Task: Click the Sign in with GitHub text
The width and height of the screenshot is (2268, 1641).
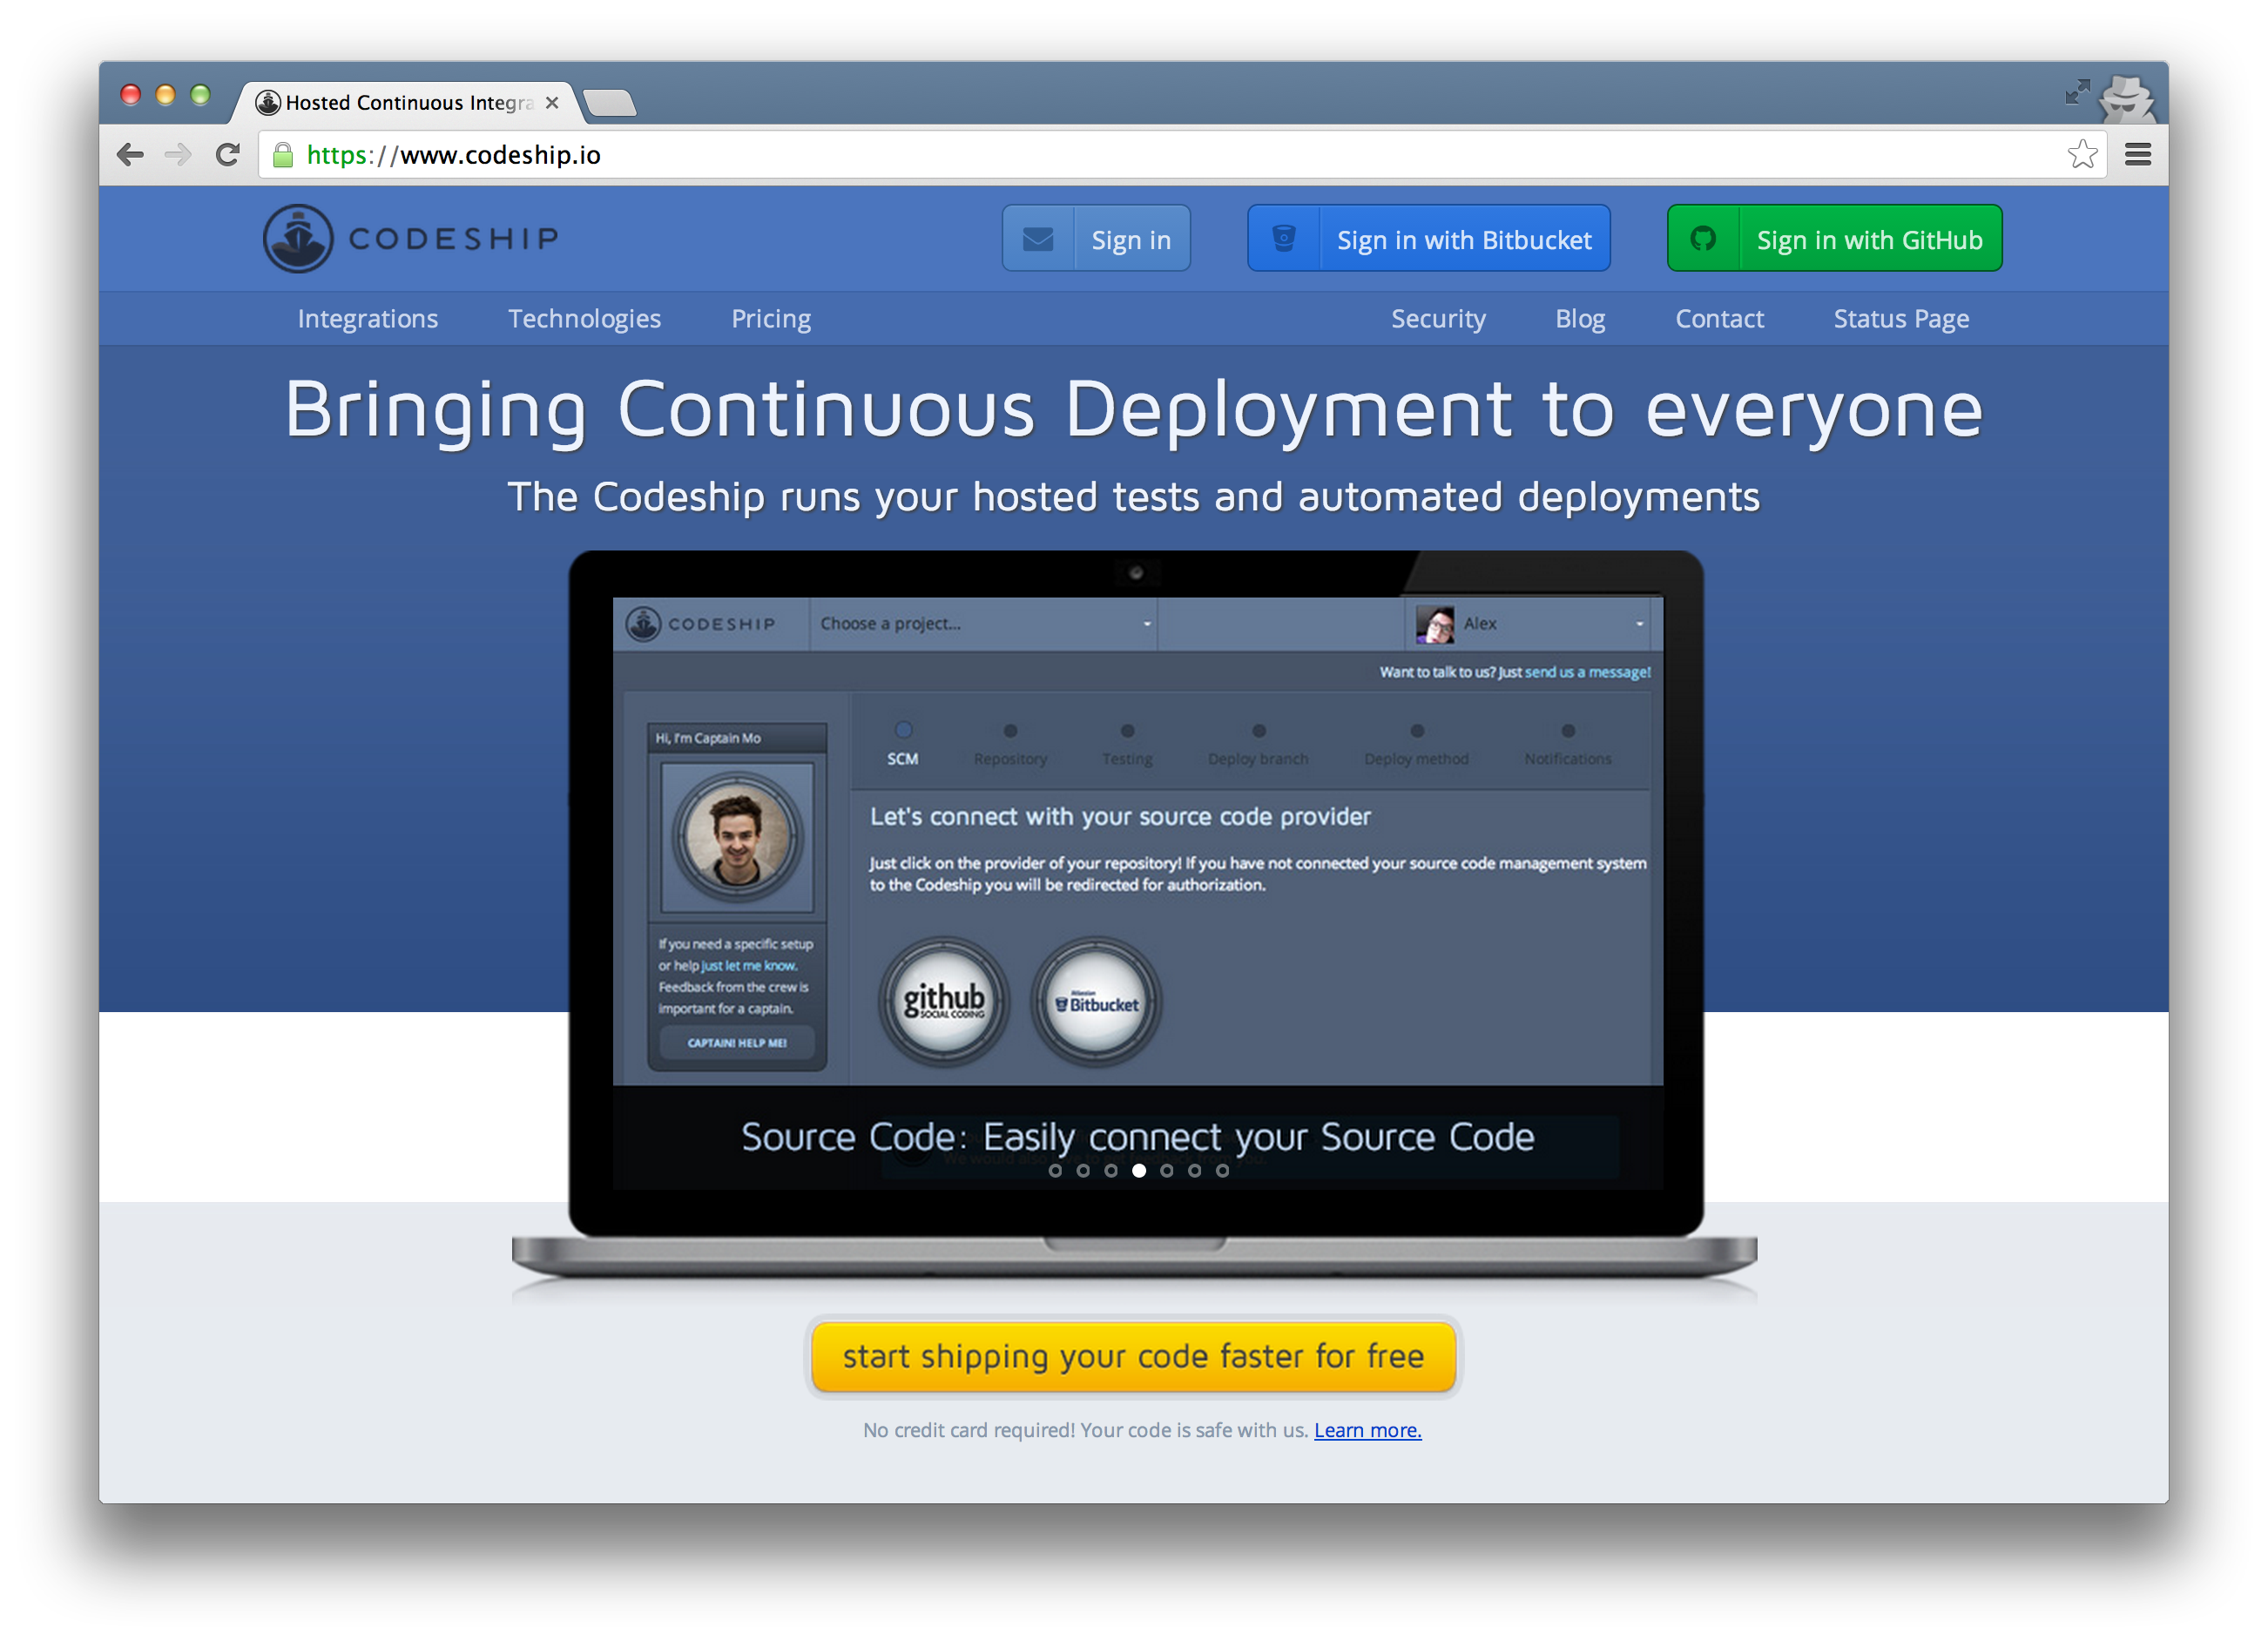Action: pos(1869,240)
